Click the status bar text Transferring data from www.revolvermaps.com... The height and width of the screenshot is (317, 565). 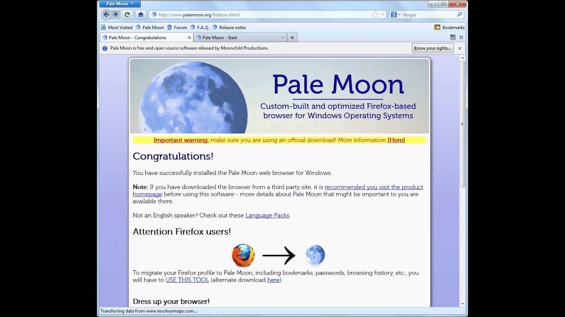(x=149, y=311)
